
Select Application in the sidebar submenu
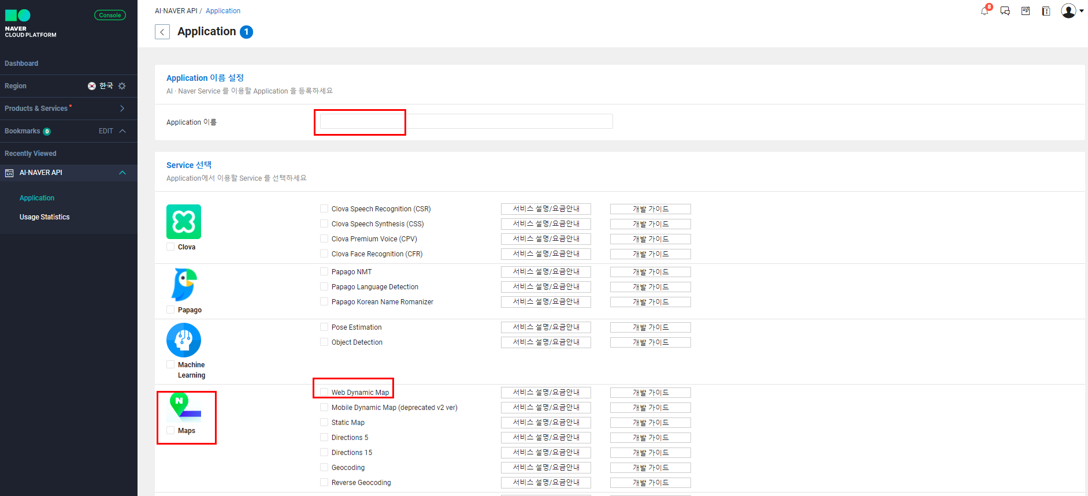pyautogui.click(x=37, y=198)
